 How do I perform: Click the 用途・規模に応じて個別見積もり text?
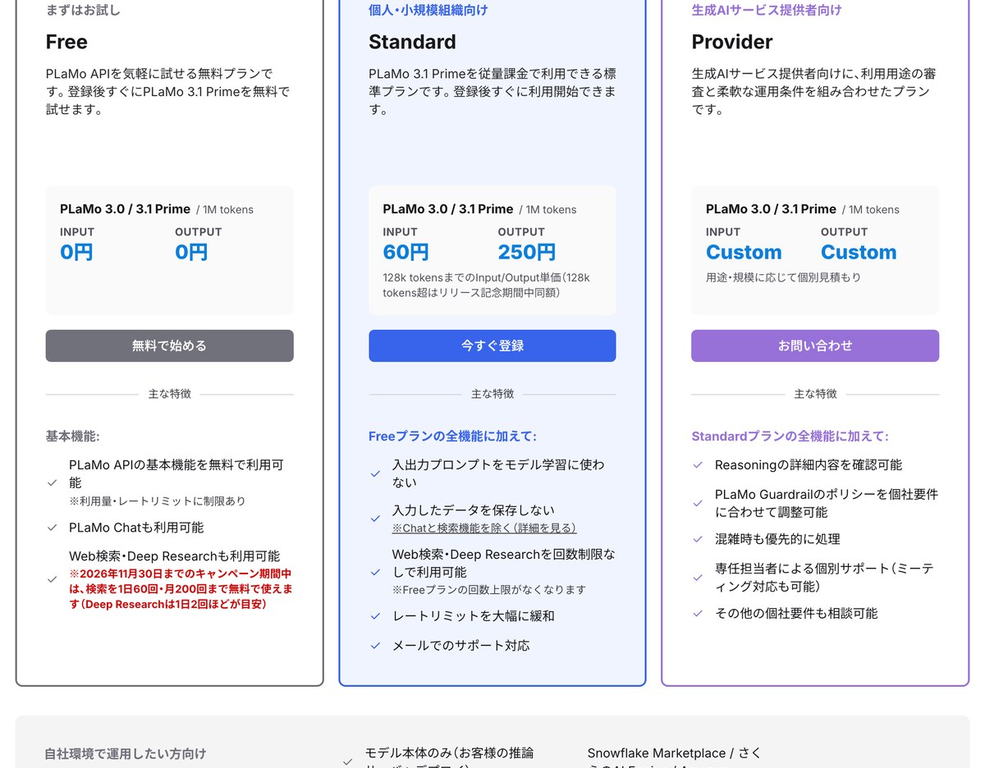[783, 277]
